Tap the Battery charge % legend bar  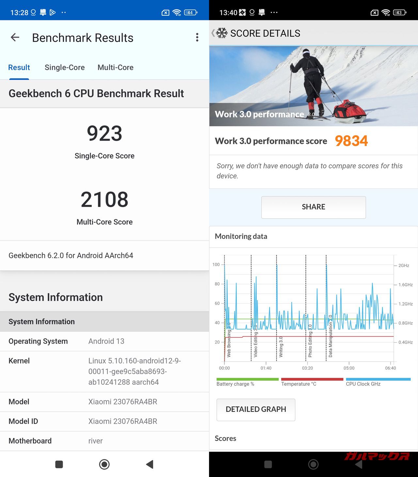pos(247,380)
